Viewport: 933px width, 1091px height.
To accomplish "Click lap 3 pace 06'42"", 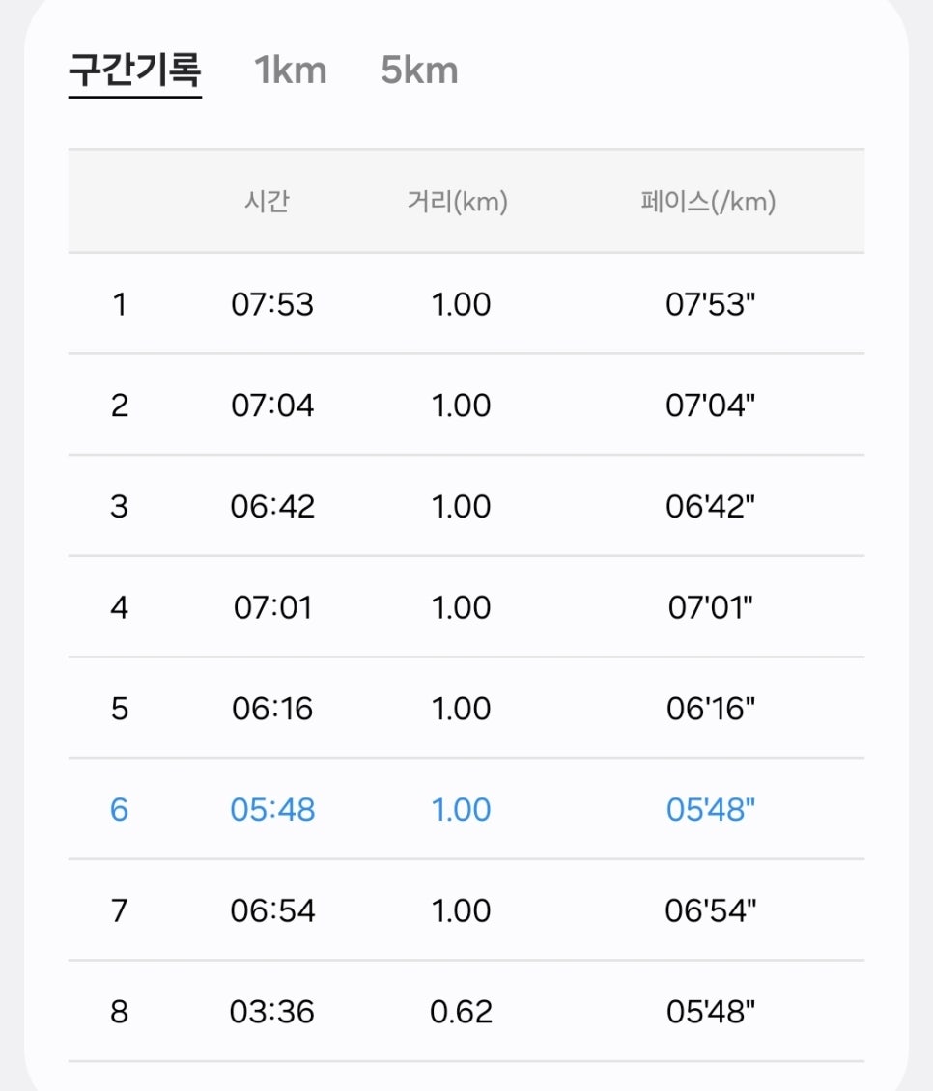I will coord(710,506).
